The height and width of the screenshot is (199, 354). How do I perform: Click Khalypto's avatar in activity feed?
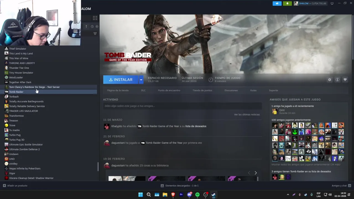(x=106, y=126)
